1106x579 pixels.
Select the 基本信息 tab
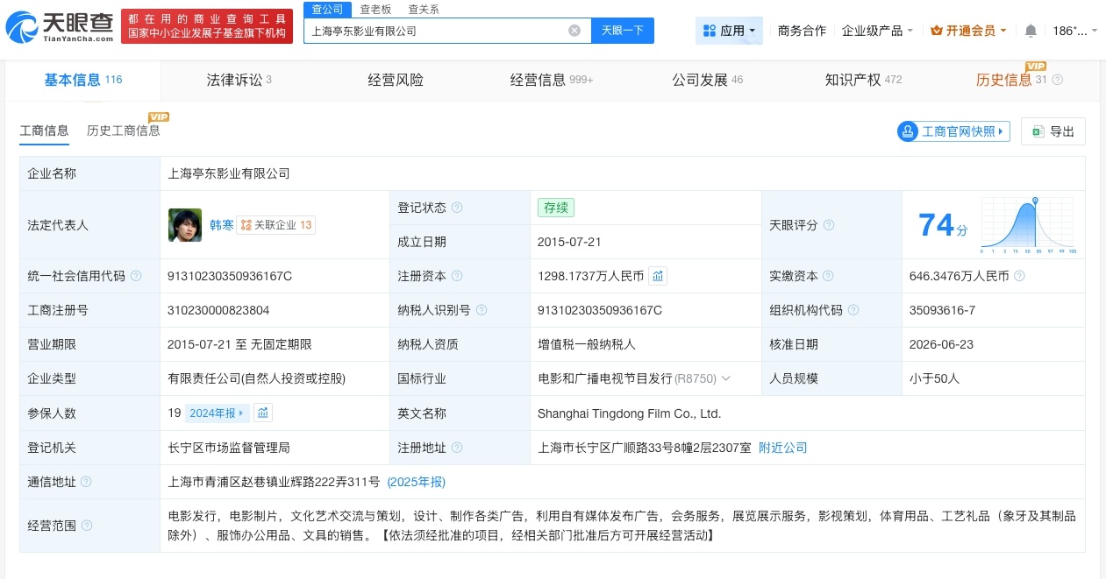[82, 80]
